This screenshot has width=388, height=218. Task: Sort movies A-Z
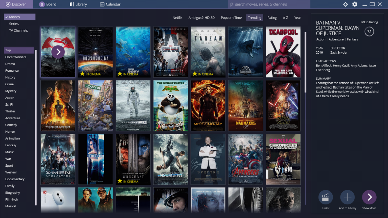point(286,18)
